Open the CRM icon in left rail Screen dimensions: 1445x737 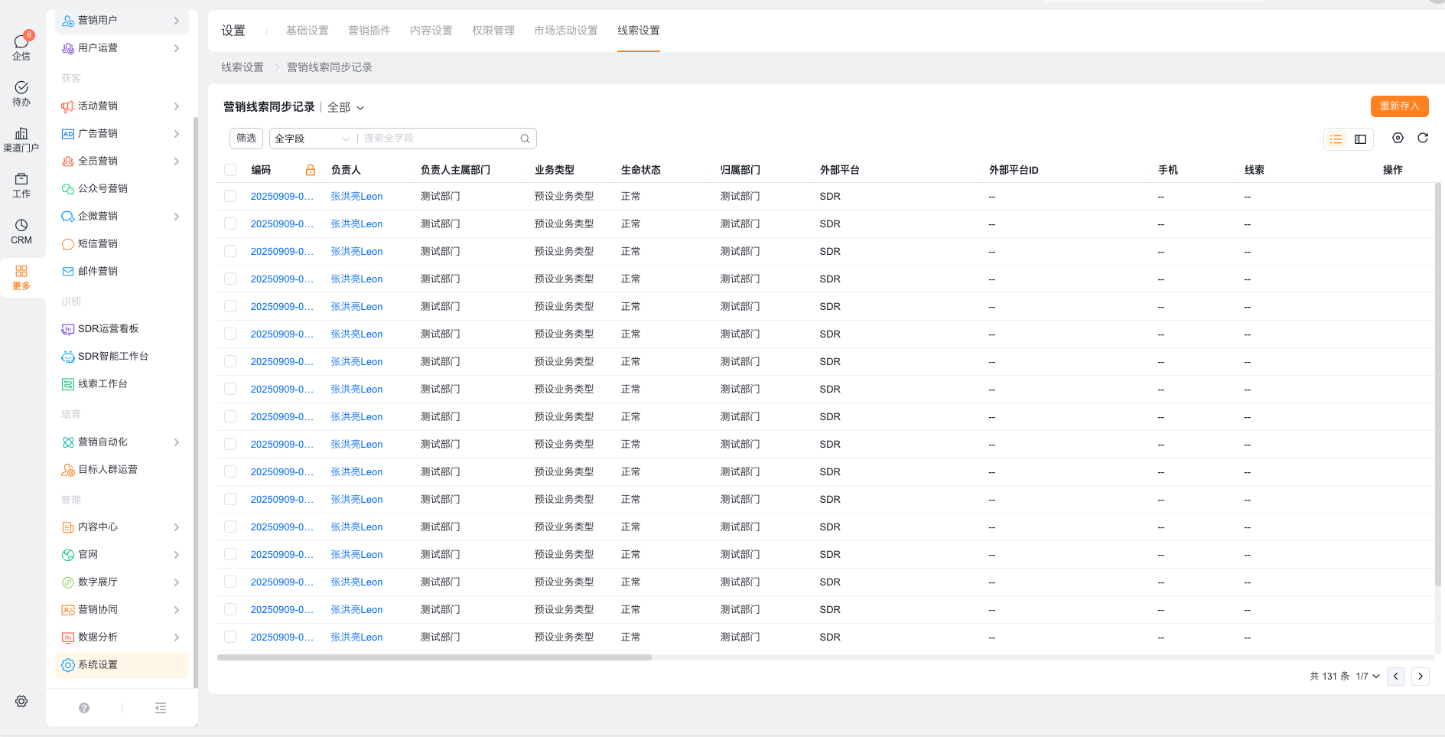coord(21,230)
